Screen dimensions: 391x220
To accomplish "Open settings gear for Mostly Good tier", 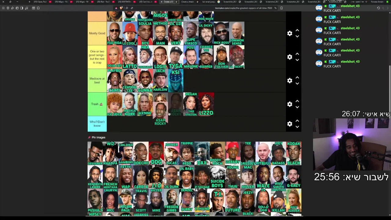I will coord(290,33).
